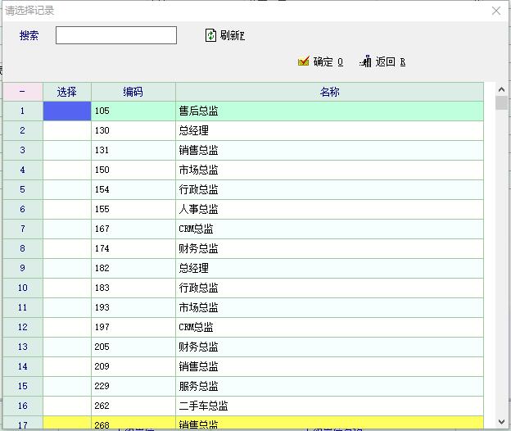Click code cell 167 for CRM总监

tap(133, 229)
